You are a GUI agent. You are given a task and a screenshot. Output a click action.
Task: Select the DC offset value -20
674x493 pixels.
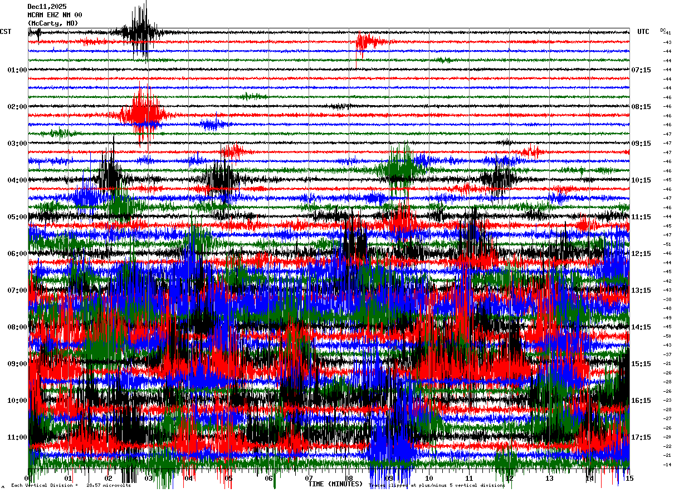click(x=667, y=437)
